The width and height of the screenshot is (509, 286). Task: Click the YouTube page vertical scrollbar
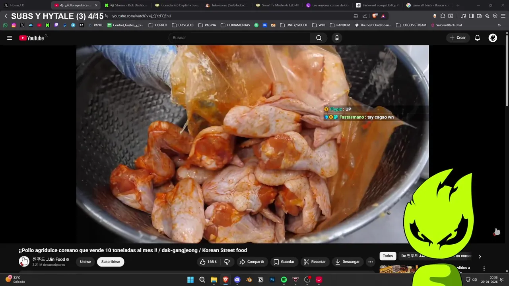pos(507,71)
